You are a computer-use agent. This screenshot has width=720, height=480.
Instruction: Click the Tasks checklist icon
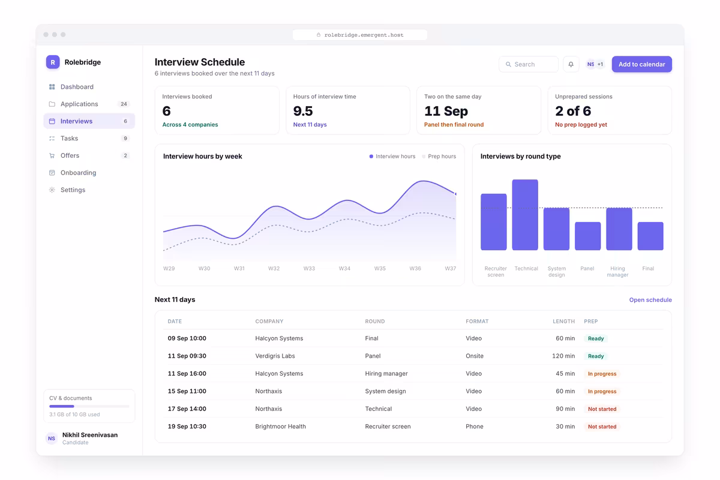coord(52,139)
